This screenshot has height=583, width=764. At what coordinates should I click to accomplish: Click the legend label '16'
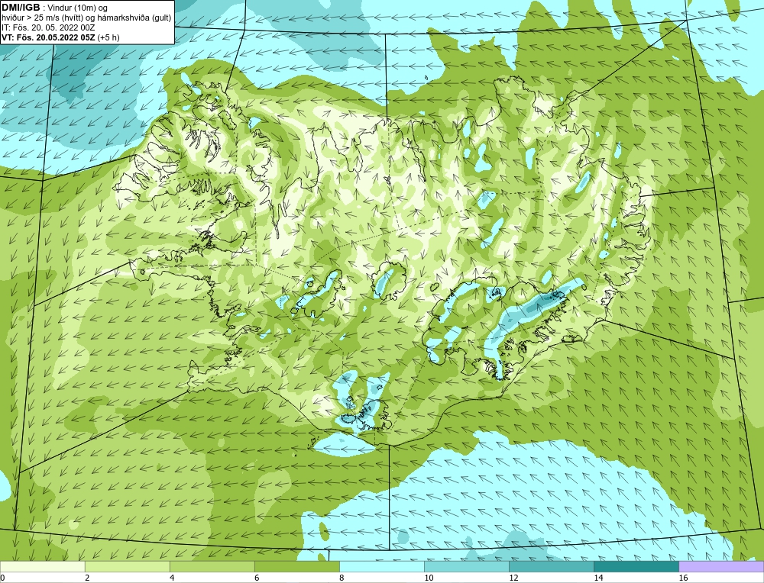683,578
